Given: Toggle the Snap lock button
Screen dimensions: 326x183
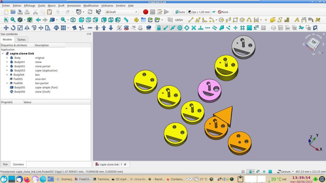Looking at the screenshot, I should click(159, 28).
